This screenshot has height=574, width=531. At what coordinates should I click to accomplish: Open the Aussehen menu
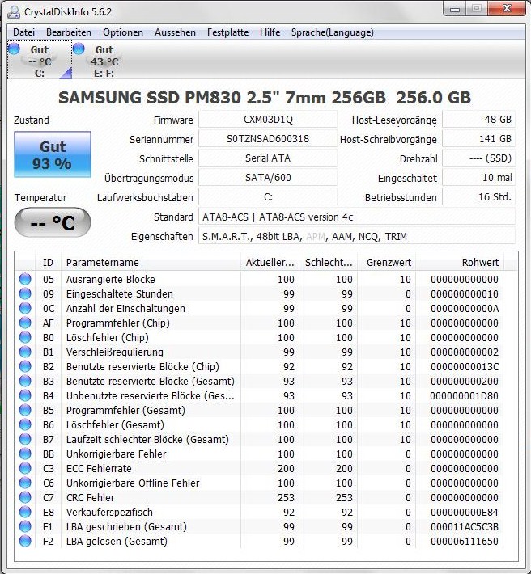175,32
